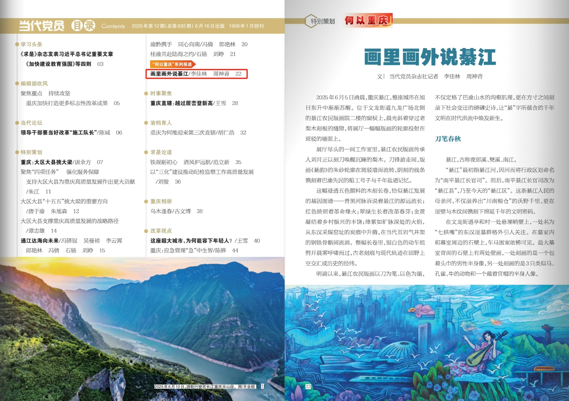The height and width of the screenshot is (401, 569).
Task: Open the 编辑部吹风 section heading
Action: coord(34,84)
